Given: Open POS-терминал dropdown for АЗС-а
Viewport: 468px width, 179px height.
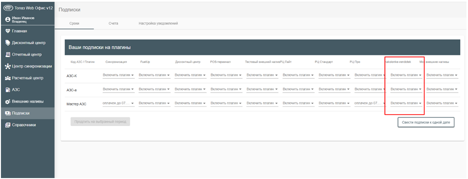Looking at the screenshot, I should point(226,89).
